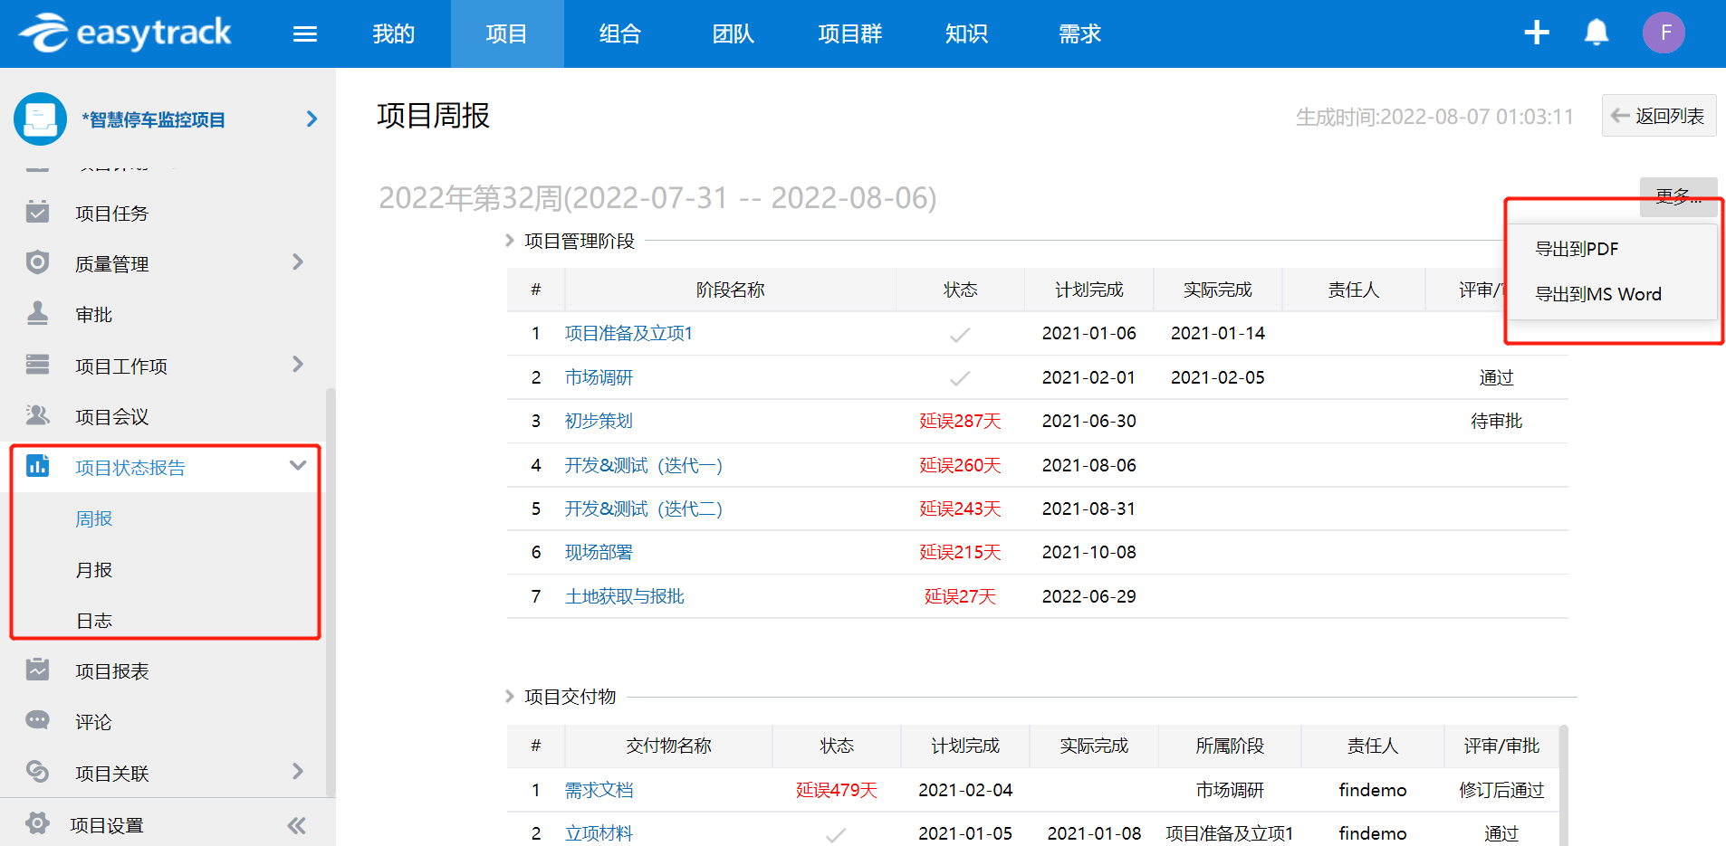The image size is (1726, 846).
Task: Click the plus add icon
Action: tap(1536, 33)
